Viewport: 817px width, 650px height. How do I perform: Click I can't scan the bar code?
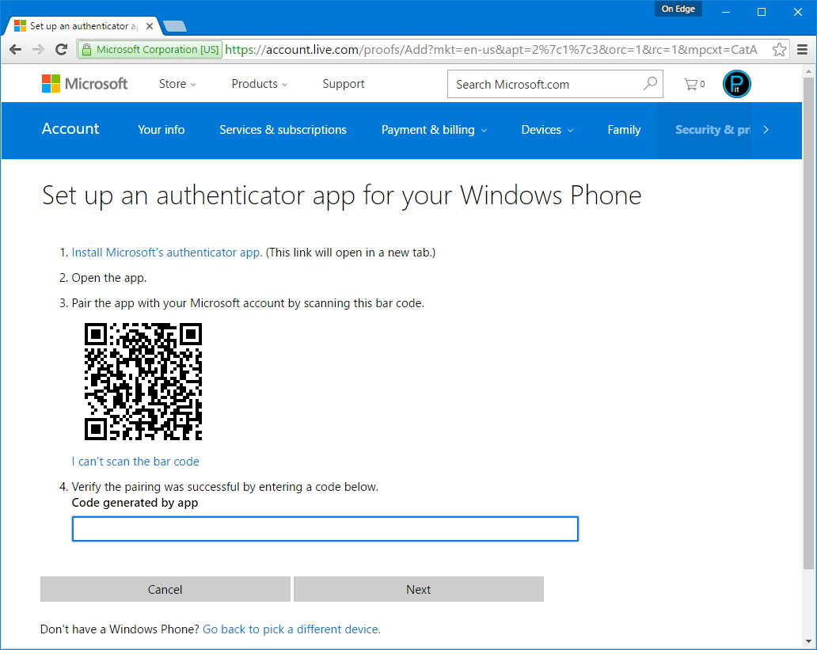coord(135,462)
